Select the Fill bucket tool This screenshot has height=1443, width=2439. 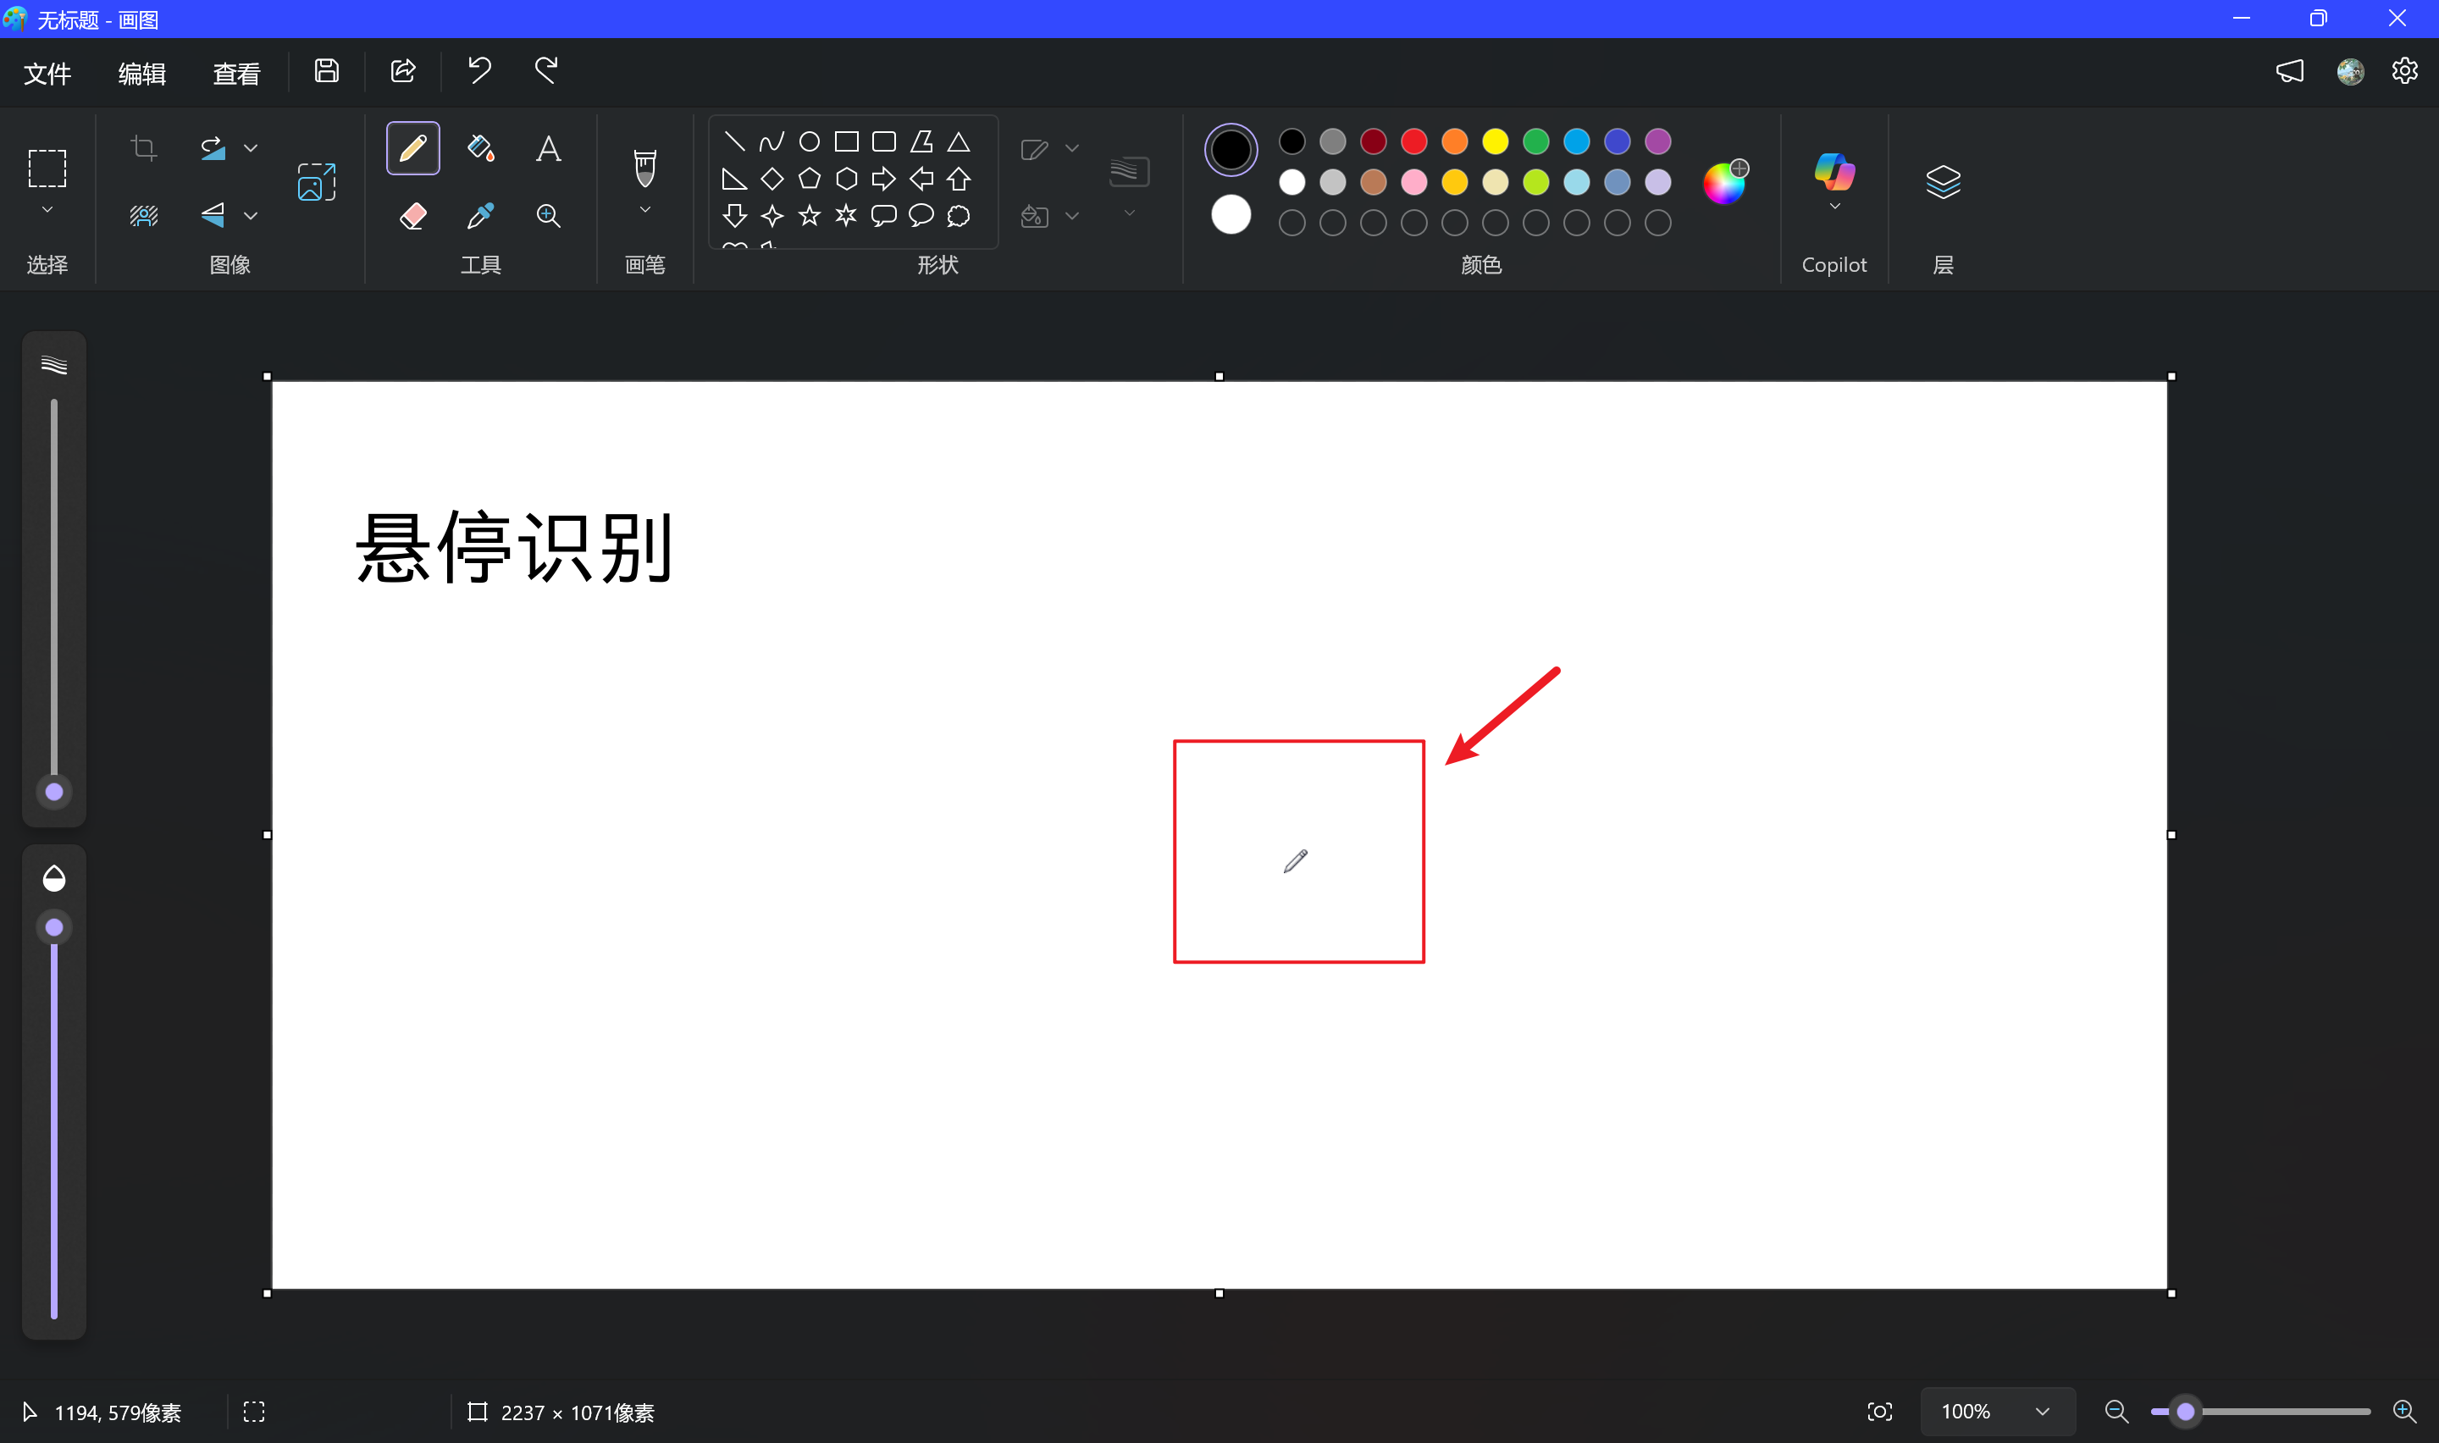pyautogui.click(x=480, y=148)
